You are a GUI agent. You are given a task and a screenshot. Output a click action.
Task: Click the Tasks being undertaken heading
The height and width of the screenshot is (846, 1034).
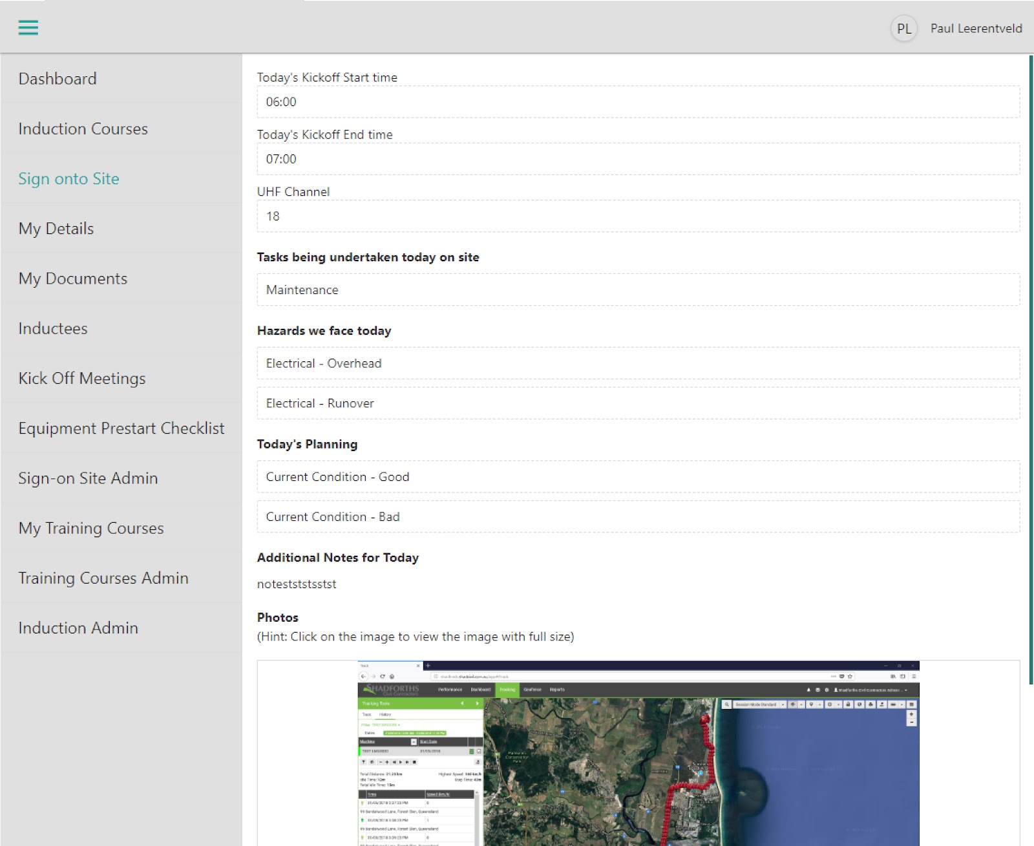tap(368, 257)
